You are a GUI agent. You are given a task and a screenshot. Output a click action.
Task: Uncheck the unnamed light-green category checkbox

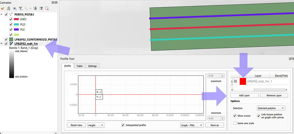(x=11, y=35)
